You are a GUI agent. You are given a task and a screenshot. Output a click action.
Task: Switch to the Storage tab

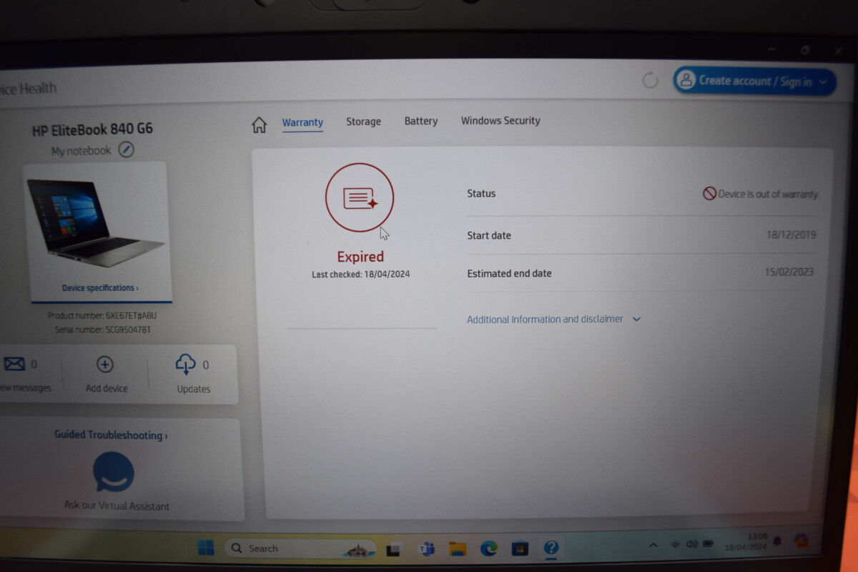pyautogui.click(x=364, y=122)
